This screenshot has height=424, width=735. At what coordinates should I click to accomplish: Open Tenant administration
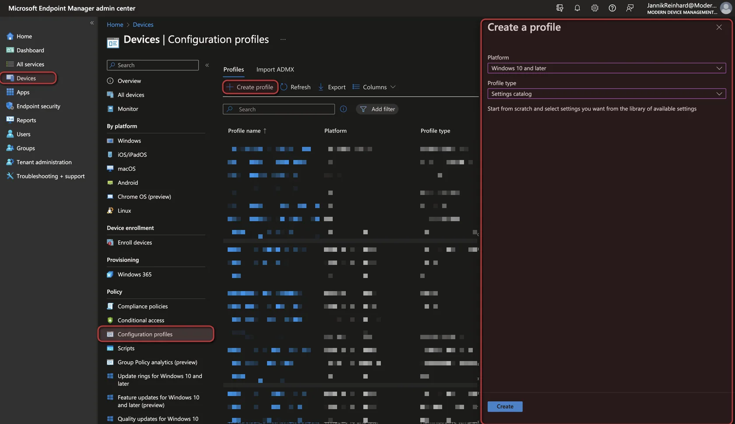[x=44, y=162]
